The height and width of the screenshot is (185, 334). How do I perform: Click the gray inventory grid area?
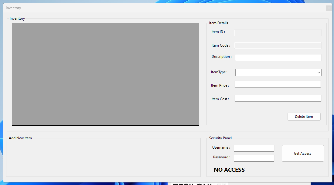[105, 74]
